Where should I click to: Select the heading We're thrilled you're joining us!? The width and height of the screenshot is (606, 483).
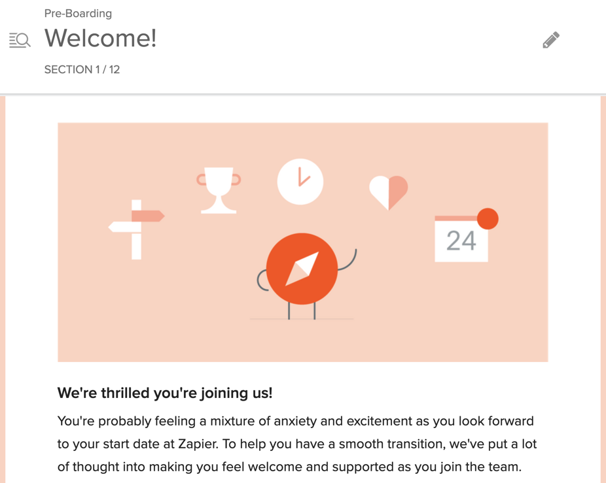165,393
